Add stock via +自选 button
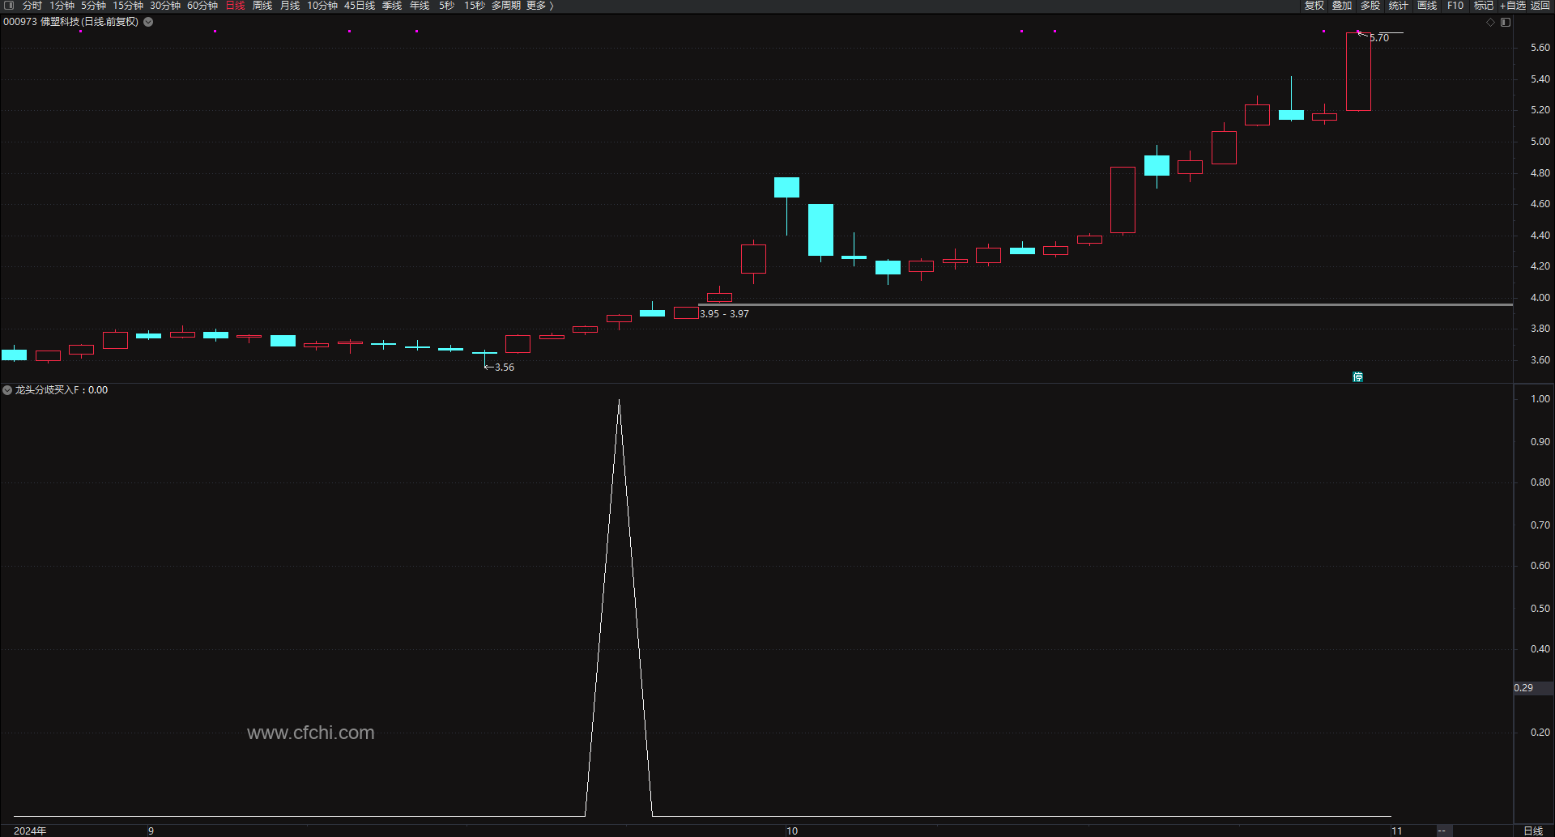The height and width of the screenshot is (837, 1555). (1513, 6)
